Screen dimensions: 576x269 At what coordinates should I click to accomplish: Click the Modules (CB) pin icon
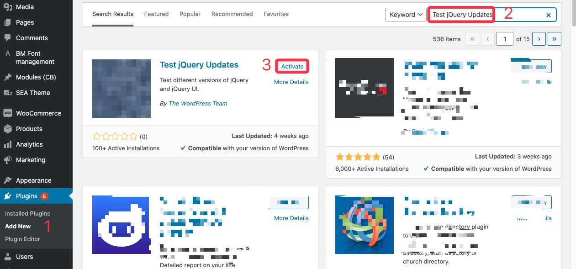(8, 77)
